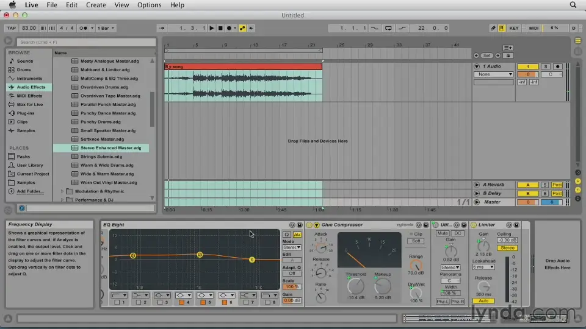The width and height of the screenshot is (586, 329).
Task: Toggle the Computer MIDI Keyboard icon
Action: (502, 28)
